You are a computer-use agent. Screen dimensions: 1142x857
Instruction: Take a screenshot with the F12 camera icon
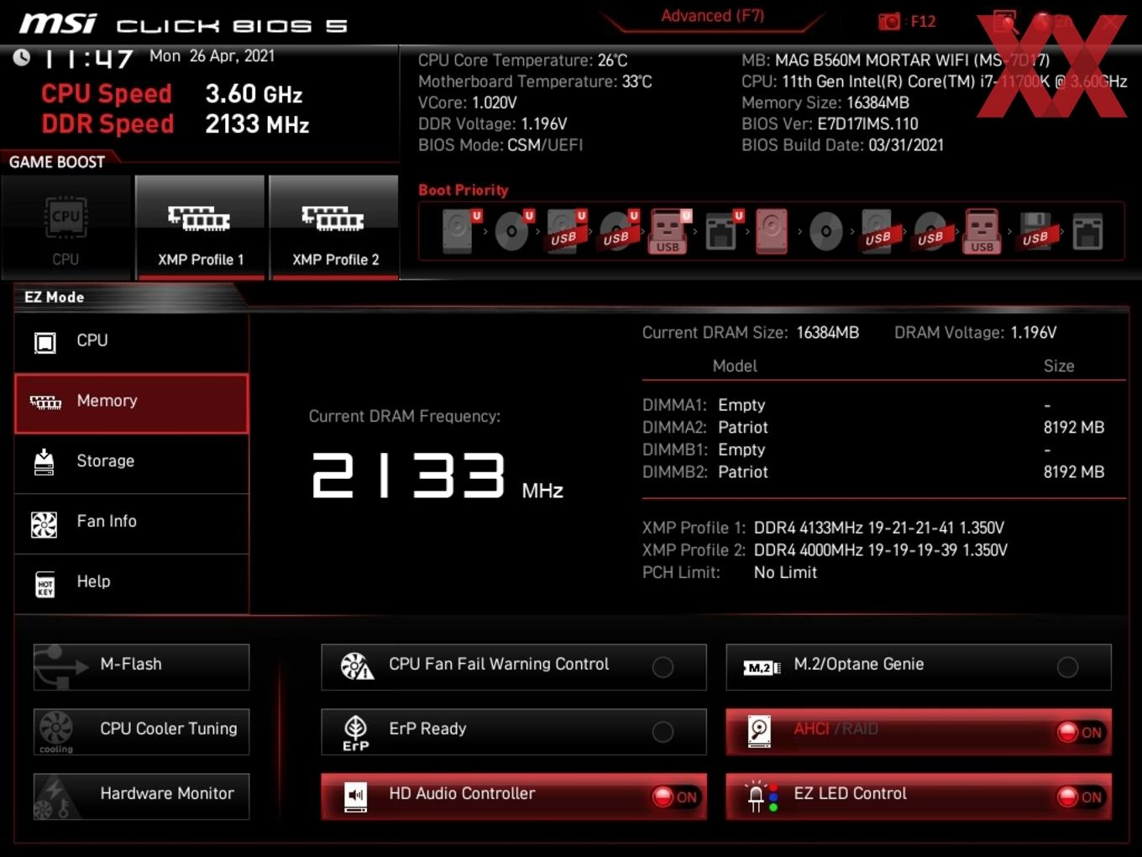pos(889,22)
